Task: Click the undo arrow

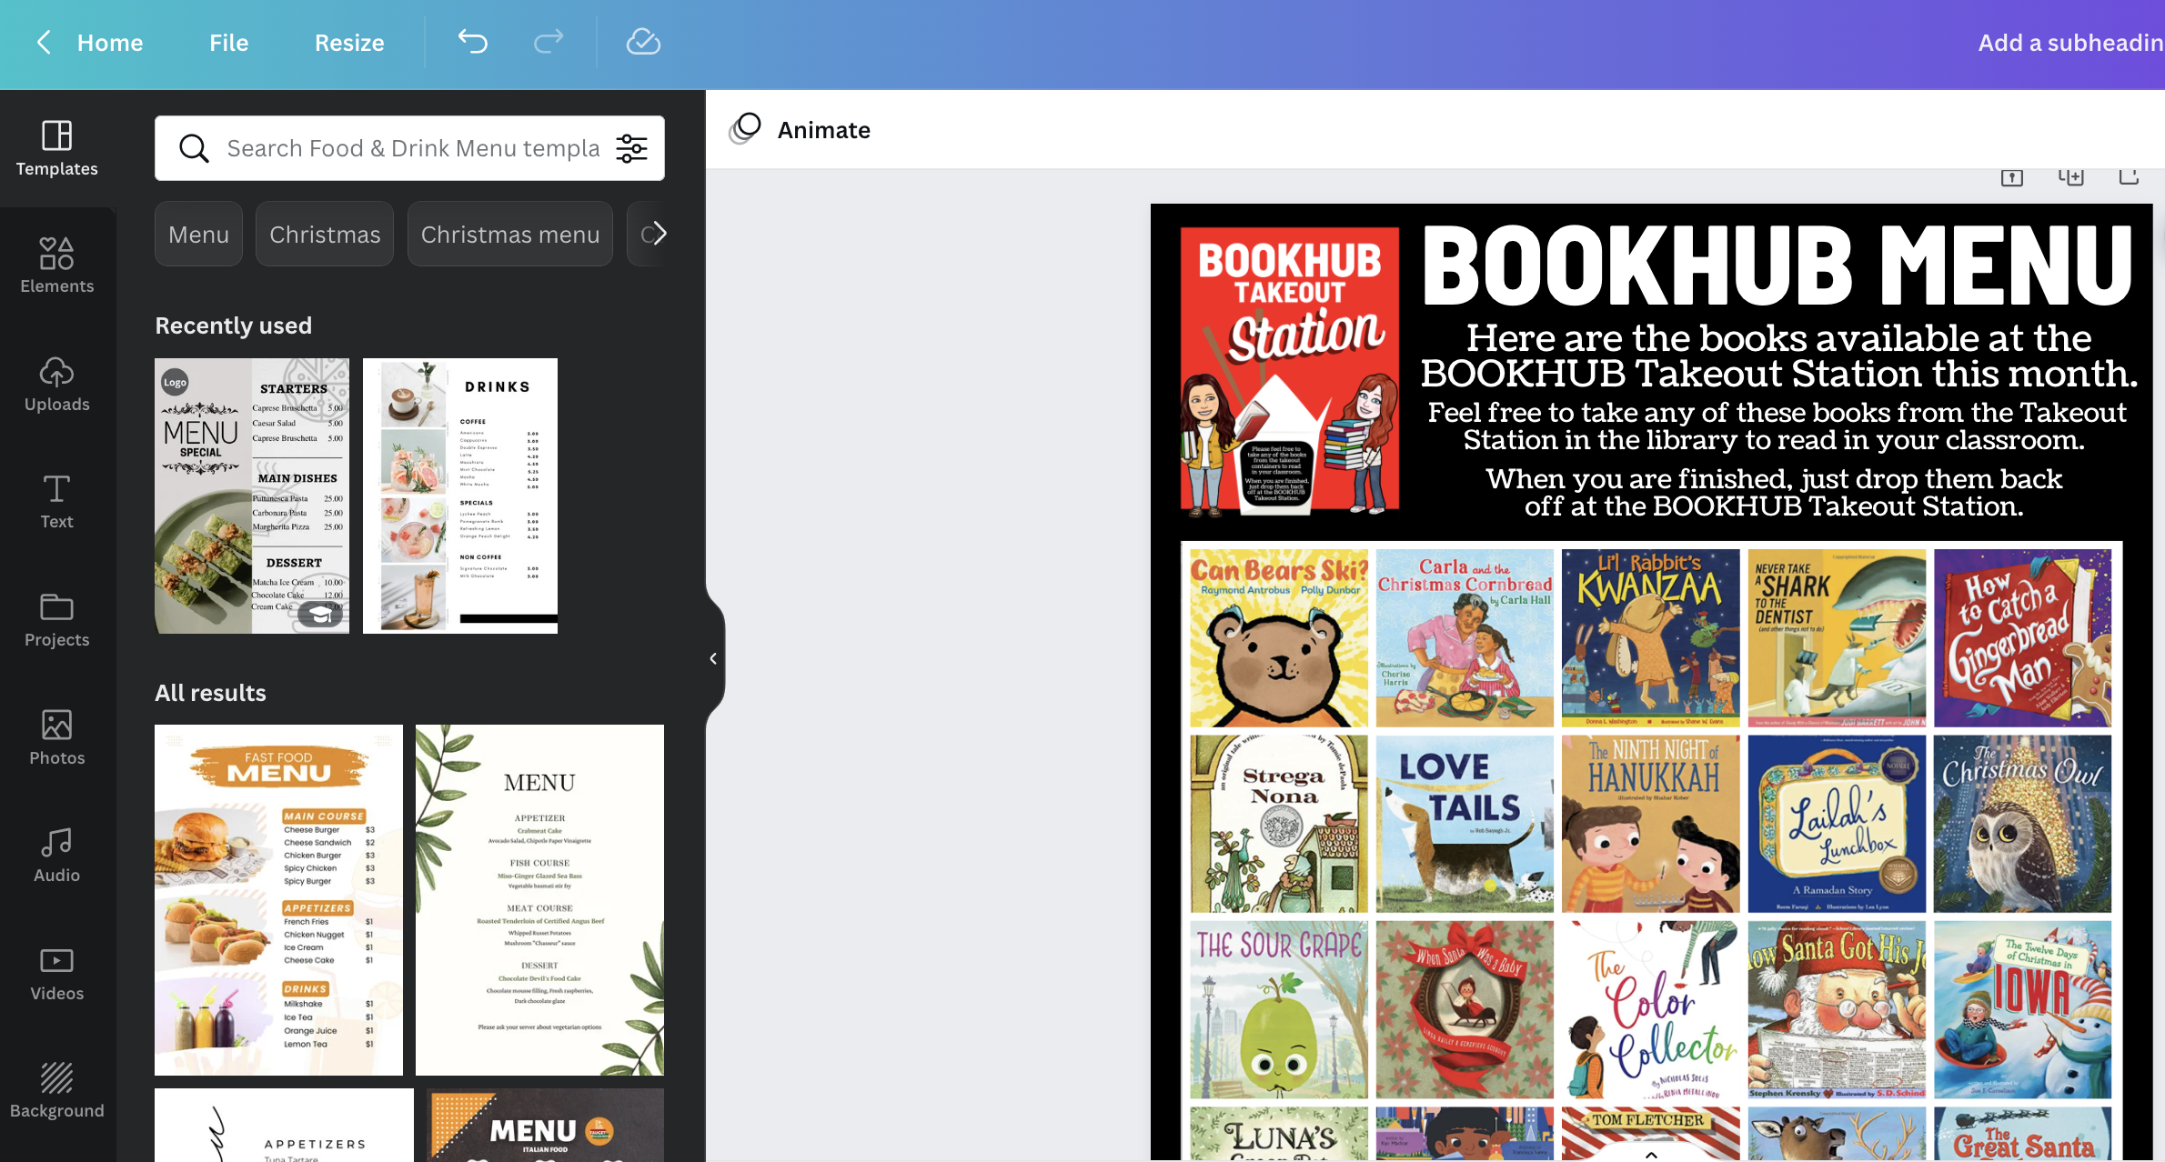Action: [473, 42]
